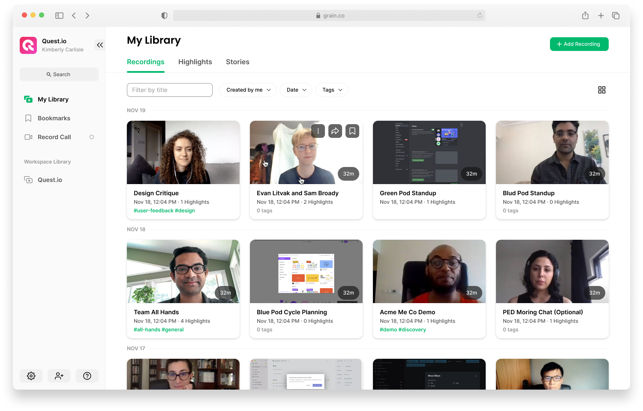Share the Evan Litvak recording
The width and height of the screenshot is (643, 411).
click(335, 131)
